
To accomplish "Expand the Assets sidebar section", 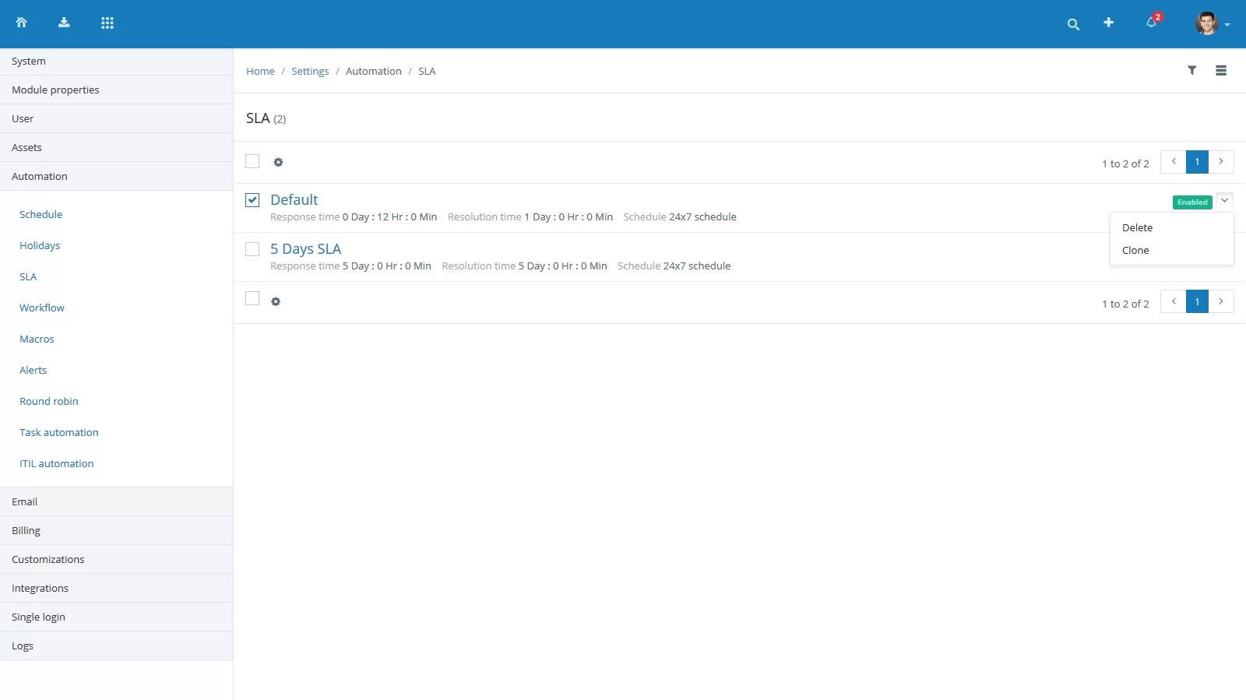I will (x=116, y=148).
